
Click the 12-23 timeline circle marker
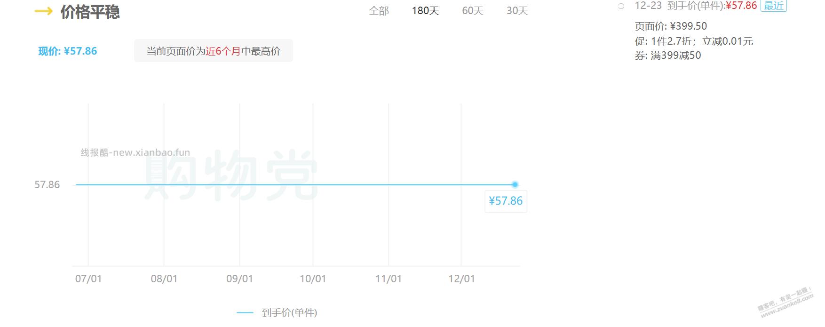[x=621, y=6]
